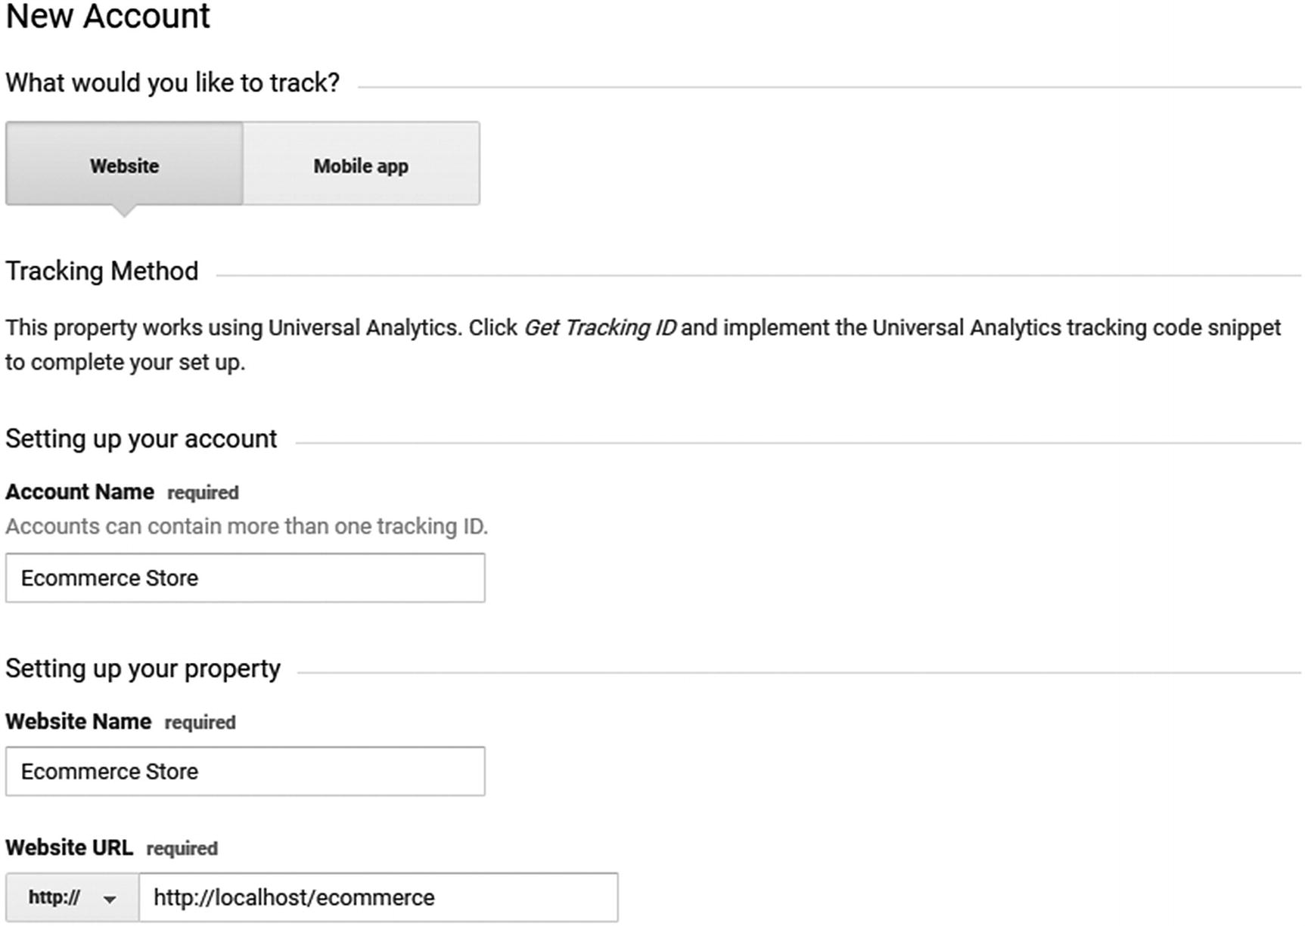
Task: Click the Account Name input field
Action: [x=245, y=578]
